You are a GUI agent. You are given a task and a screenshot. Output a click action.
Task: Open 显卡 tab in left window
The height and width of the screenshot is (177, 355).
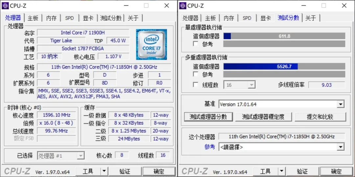(x=88, y=18)
